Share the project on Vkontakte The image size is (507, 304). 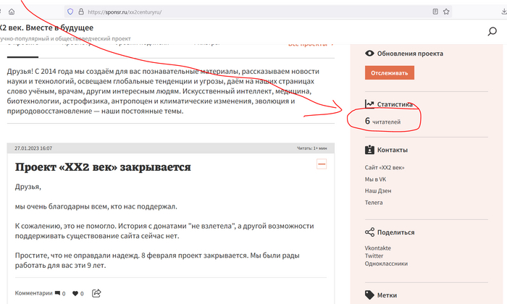[377, 248]
